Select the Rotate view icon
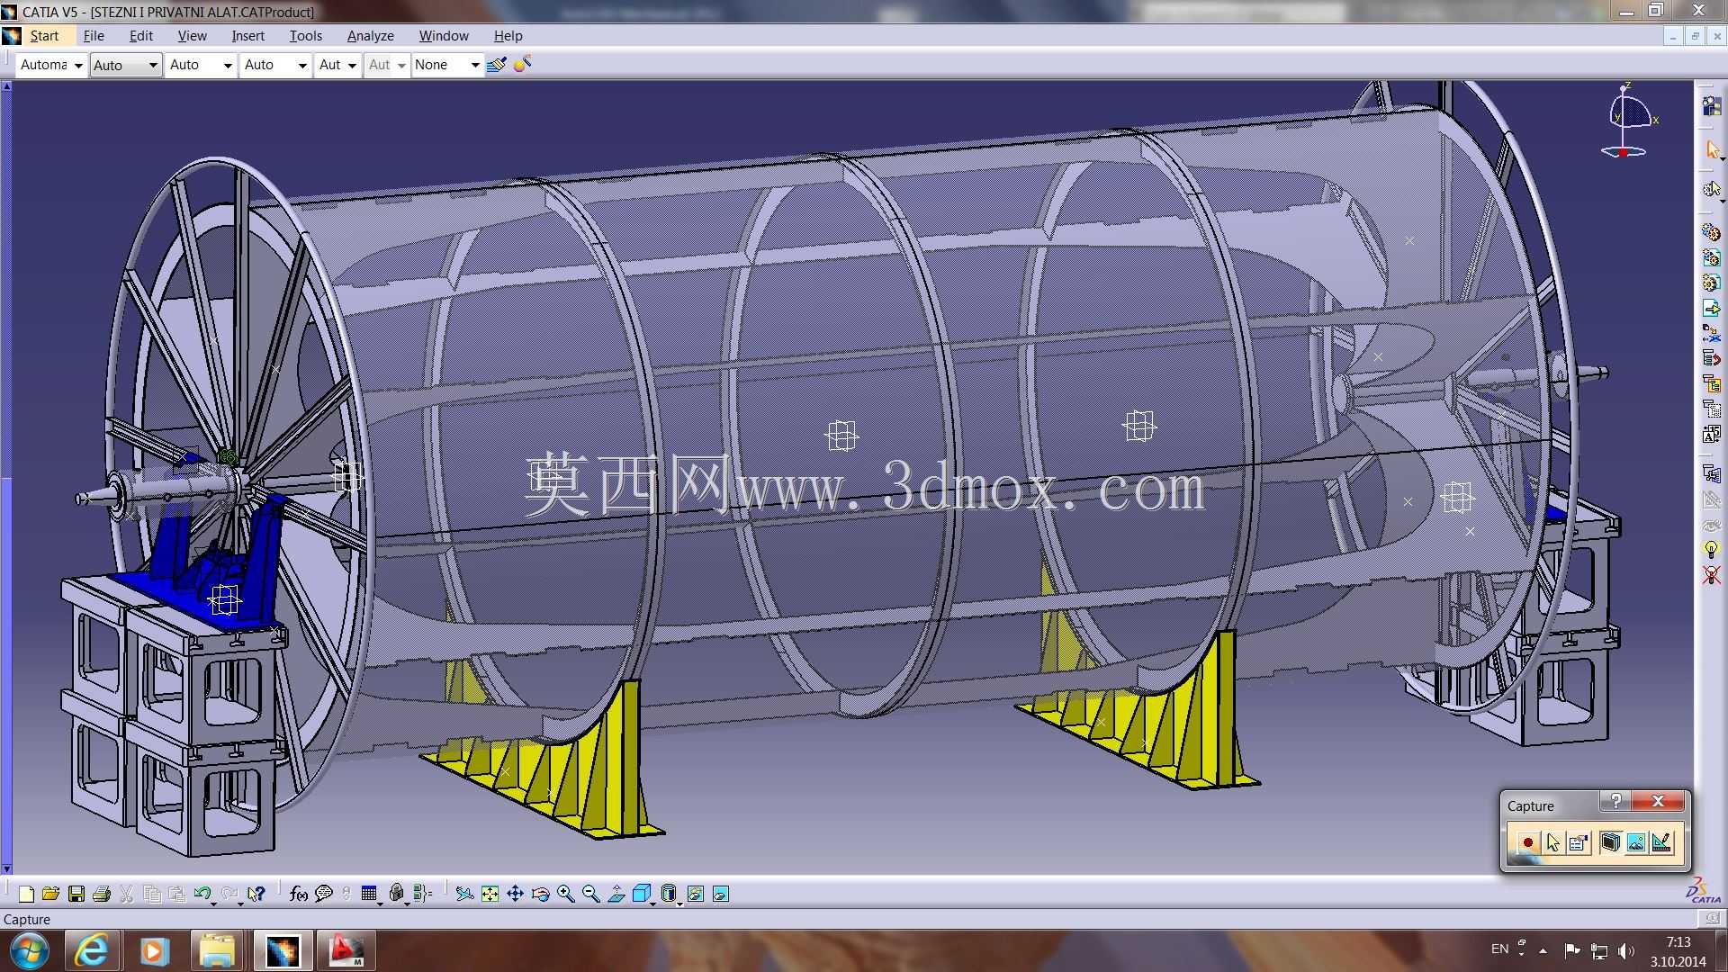Viewport: 1728px width, 972px height. pyautogui.click(x=540, y=894)
